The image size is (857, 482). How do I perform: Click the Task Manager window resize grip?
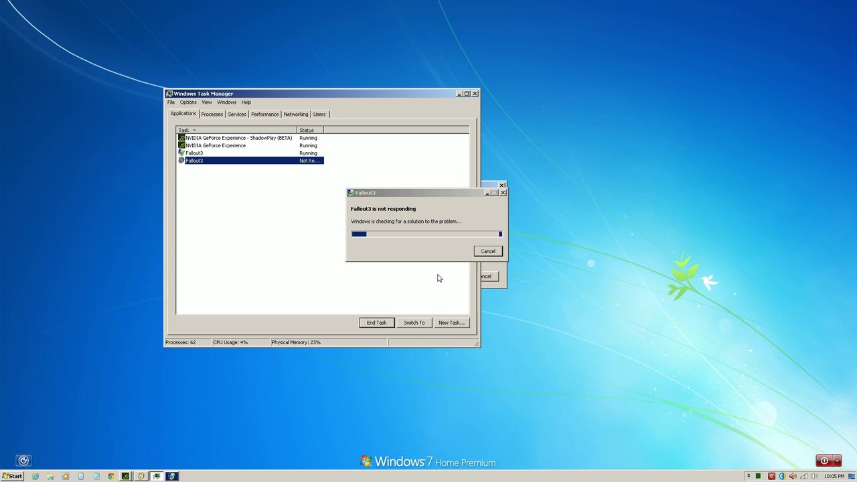point(476,343)
